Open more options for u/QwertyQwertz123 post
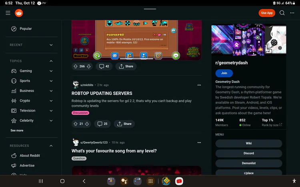This screenshot has height=187, width=300. point(199,143)
